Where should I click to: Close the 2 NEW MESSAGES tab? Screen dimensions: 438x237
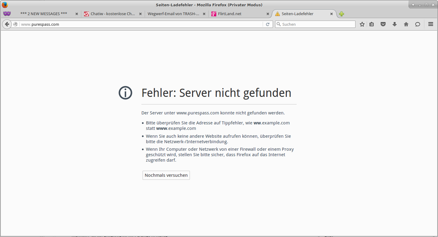click(77, 14)
